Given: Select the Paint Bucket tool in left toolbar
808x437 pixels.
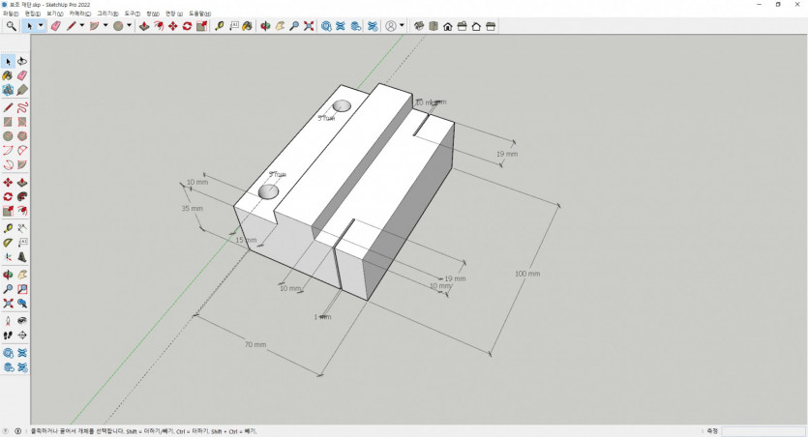Looking at the screenshot, I should [x=8, y=75].
